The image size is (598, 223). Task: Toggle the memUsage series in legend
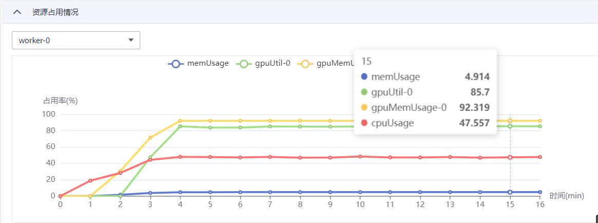pos(199,64)
